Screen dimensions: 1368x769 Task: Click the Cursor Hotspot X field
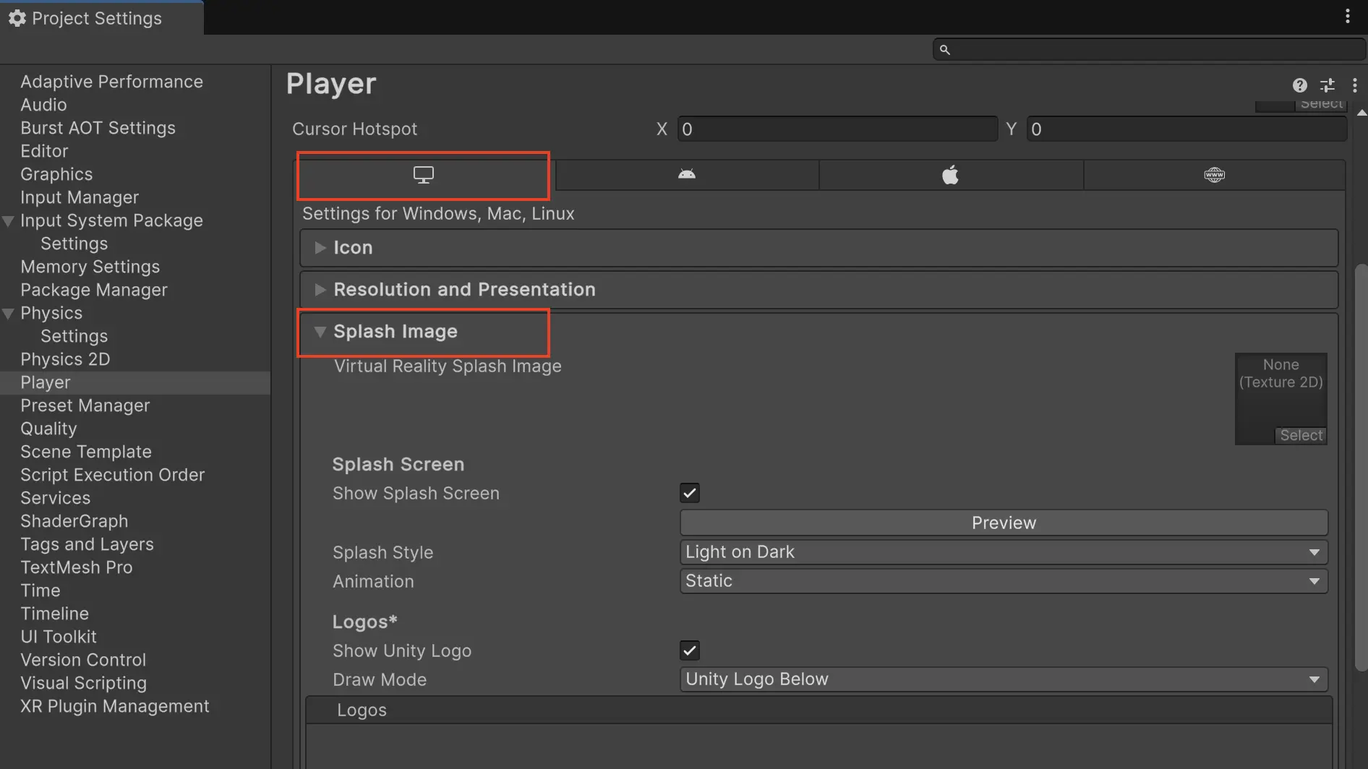click(837, 129)
